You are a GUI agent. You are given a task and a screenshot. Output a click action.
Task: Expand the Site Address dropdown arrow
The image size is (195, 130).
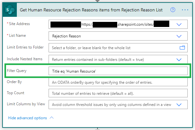click(x=179, y=24)
